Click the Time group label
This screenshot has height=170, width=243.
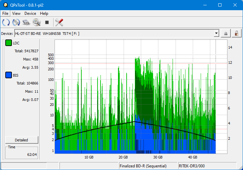point(12,147)
